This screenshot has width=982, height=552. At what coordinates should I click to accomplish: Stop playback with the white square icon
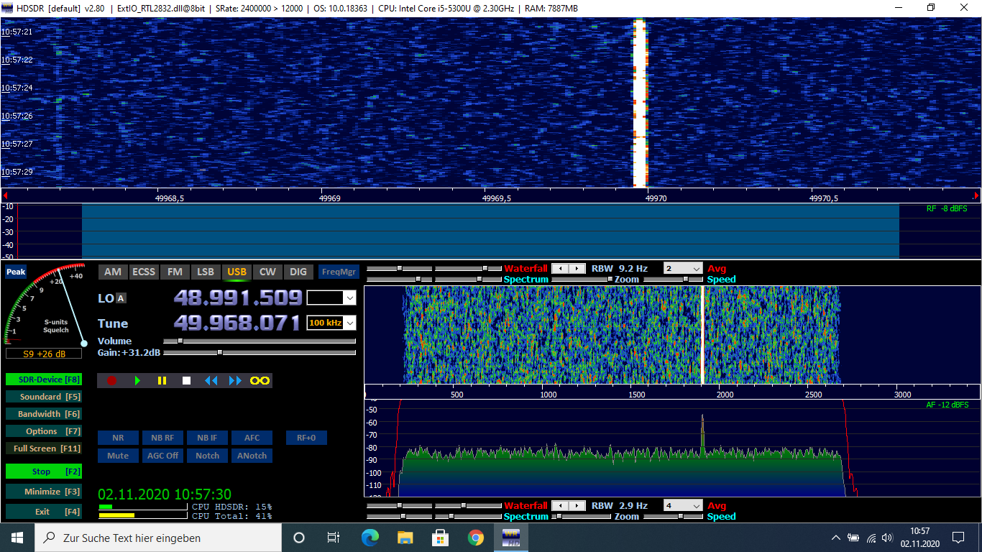187,380
